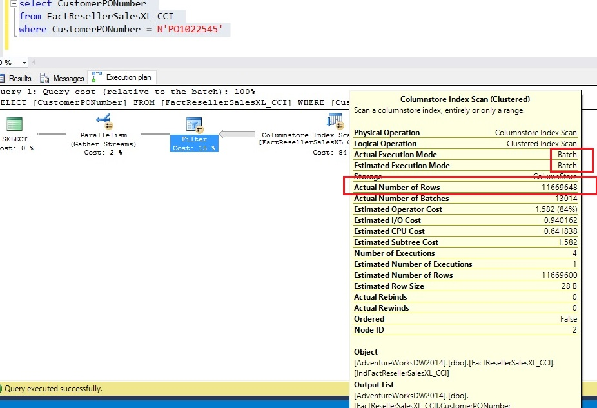Image resolution: width=597 pixels, height=408 pixels.
Task: Select the Columnstore Index Scan operator icon
Action: tap(335, 121)
